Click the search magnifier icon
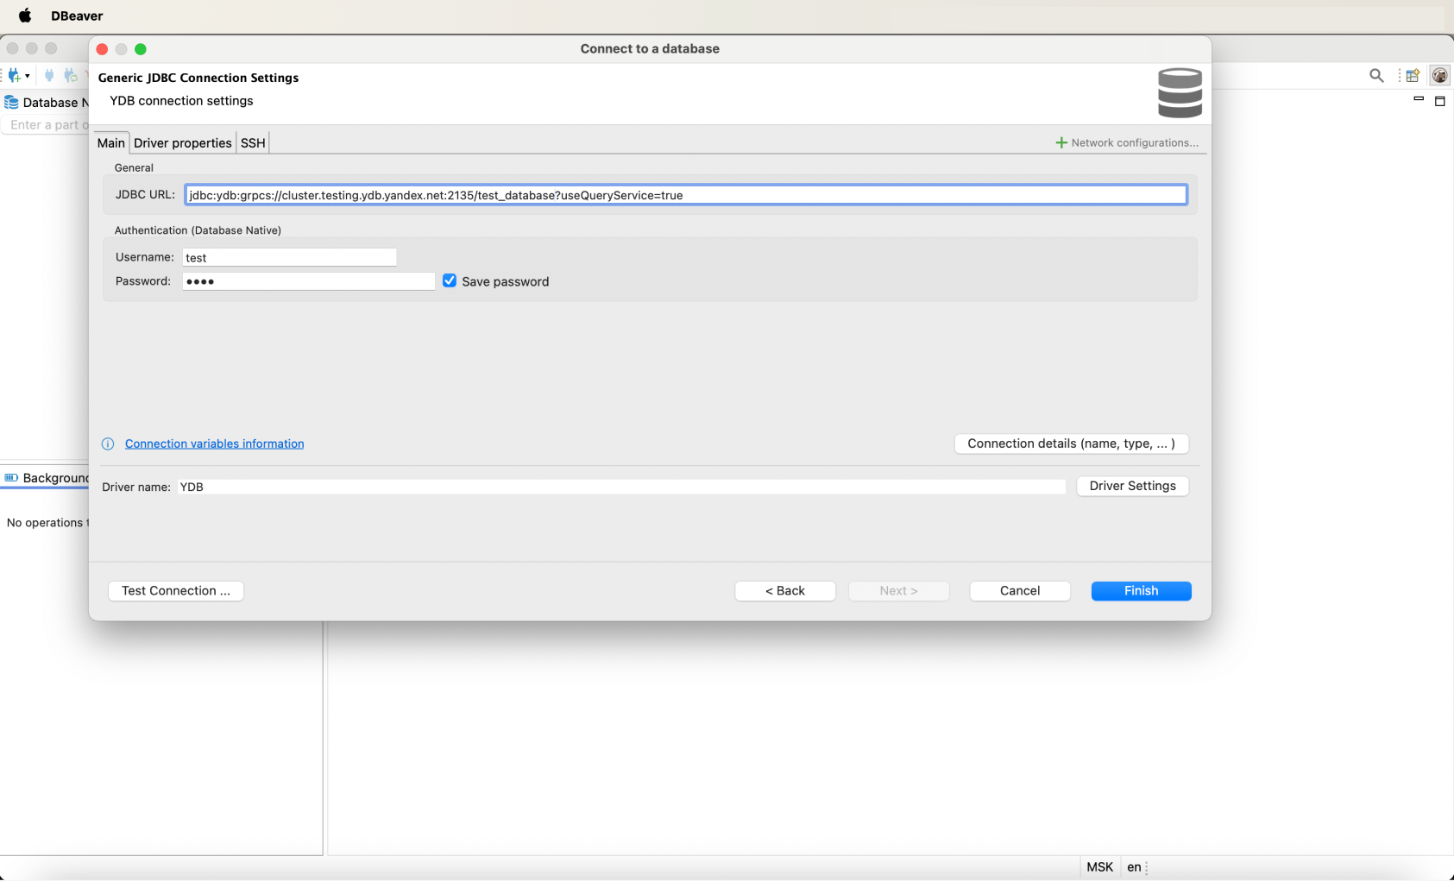 [1376, 76]
